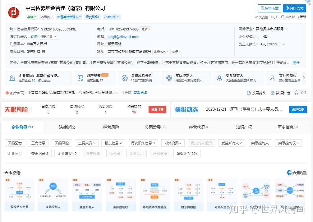Select the 工商信息 sub-tab
Image resolution: width=313 pixels, height=222 pixels.
pos(38,143)
